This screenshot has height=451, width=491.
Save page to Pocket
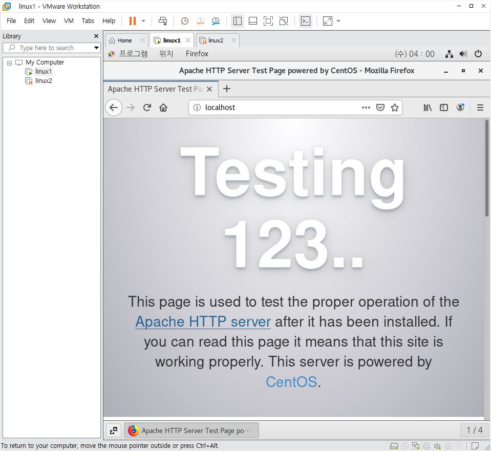(380, 108)
